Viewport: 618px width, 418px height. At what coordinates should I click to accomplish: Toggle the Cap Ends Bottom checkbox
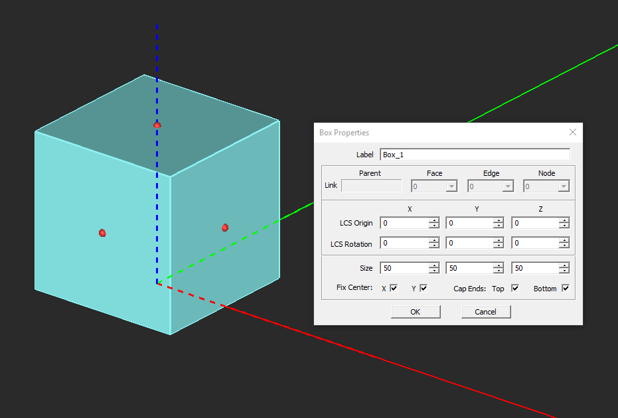[x=566, y=289]
